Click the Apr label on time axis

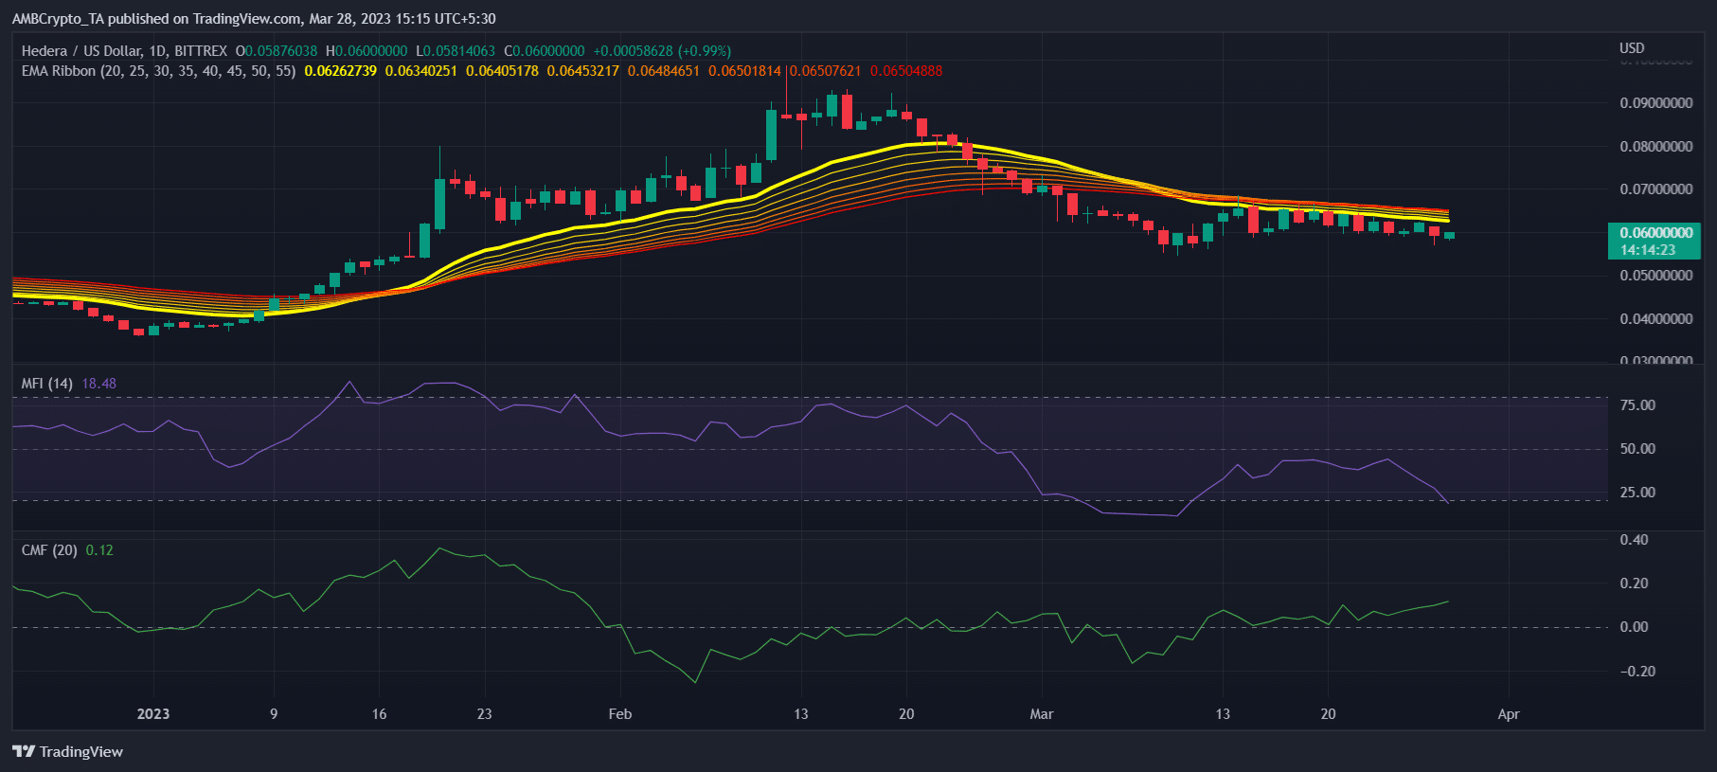click(1508, 714)
